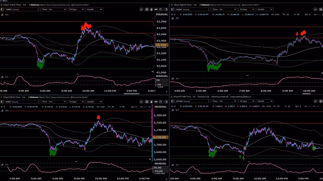The width and height of the screenshot is (323, 181).
Task: Click mouse trading icon in YMM5 toolbar
Action: [151, 10]
